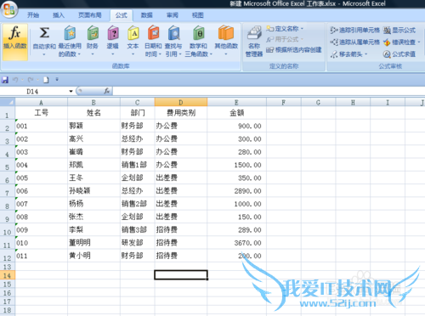
Task: Switch to the Home (开始) tab
Action: pyautogui.click(x=33, y=15)
